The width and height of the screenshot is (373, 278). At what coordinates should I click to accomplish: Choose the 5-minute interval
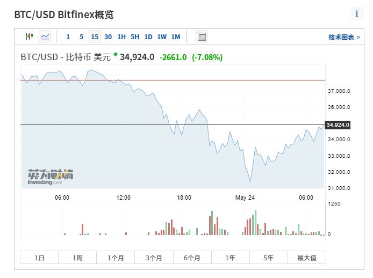coord(81,36)
